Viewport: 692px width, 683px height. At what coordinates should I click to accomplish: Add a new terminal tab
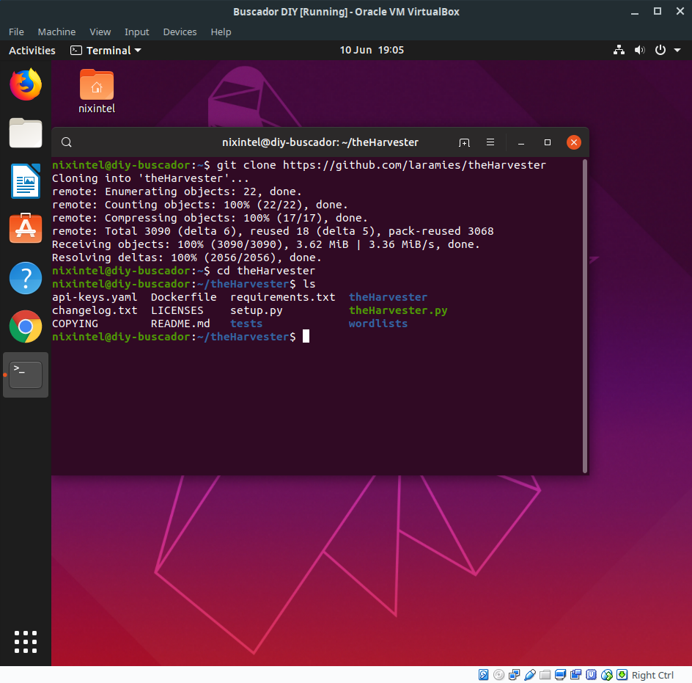[x=464, y=142]
